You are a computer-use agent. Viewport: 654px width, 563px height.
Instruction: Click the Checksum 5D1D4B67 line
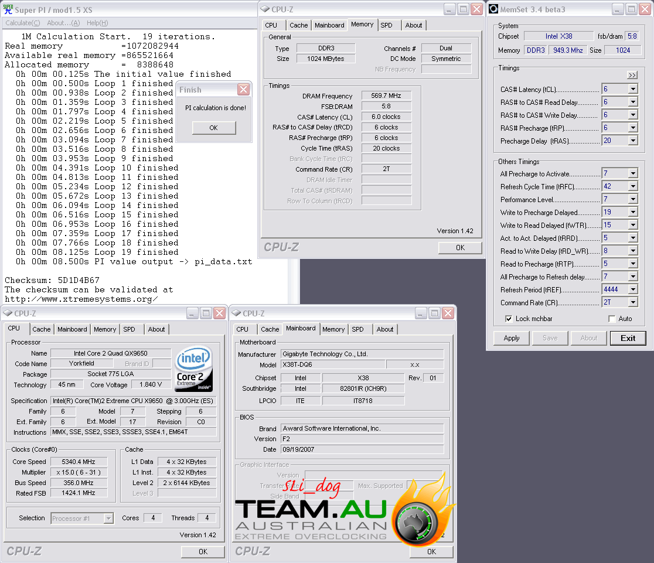pos(52,280)
